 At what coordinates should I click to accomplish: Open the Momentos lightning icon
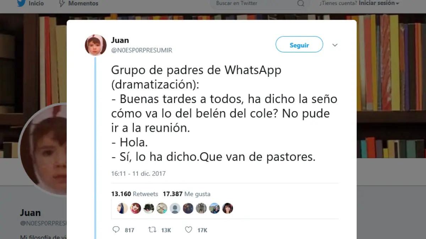coord(62,3)
